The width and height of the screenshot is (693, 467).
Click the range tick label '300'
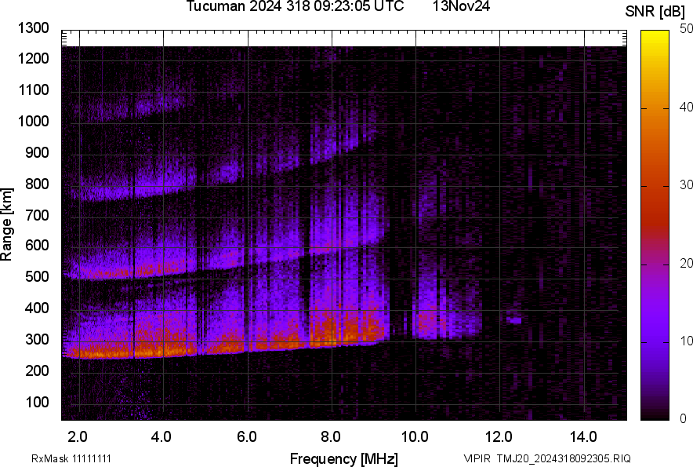[x=37, y=340]
